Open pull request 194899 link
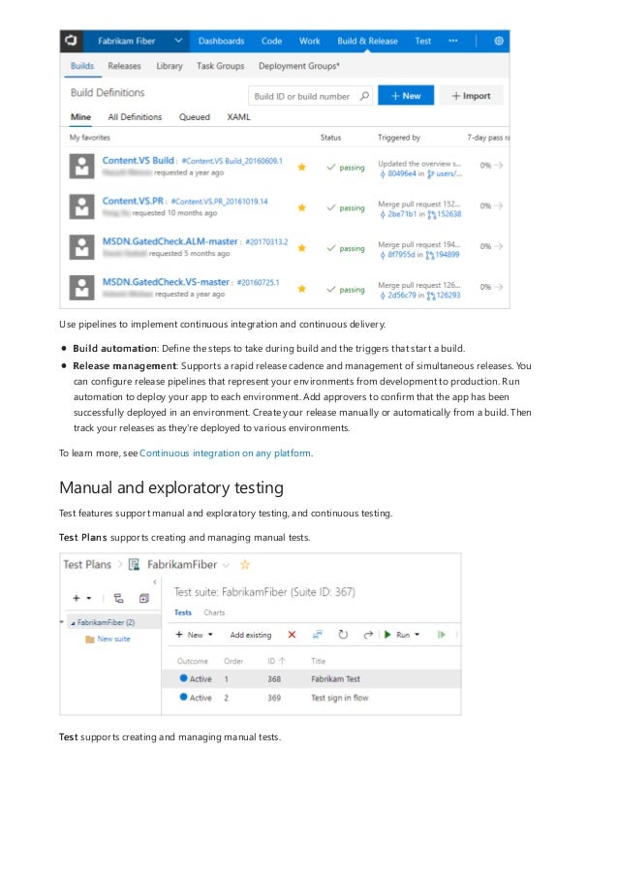The height and width of the screenshot is (875, 618). (443, 255)
